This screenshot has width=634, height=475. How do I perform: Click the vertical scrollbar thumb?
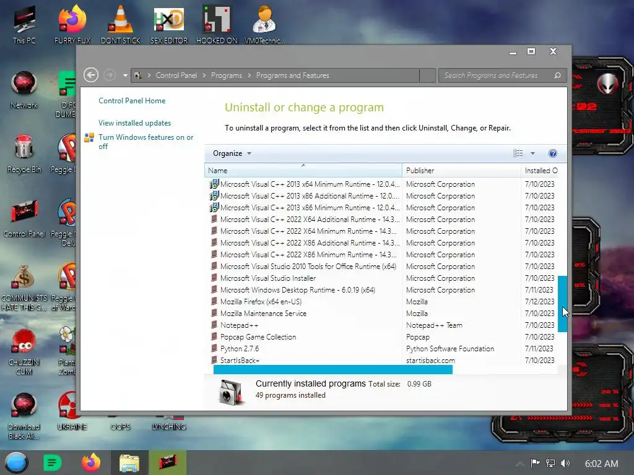(x=562, y=304)
